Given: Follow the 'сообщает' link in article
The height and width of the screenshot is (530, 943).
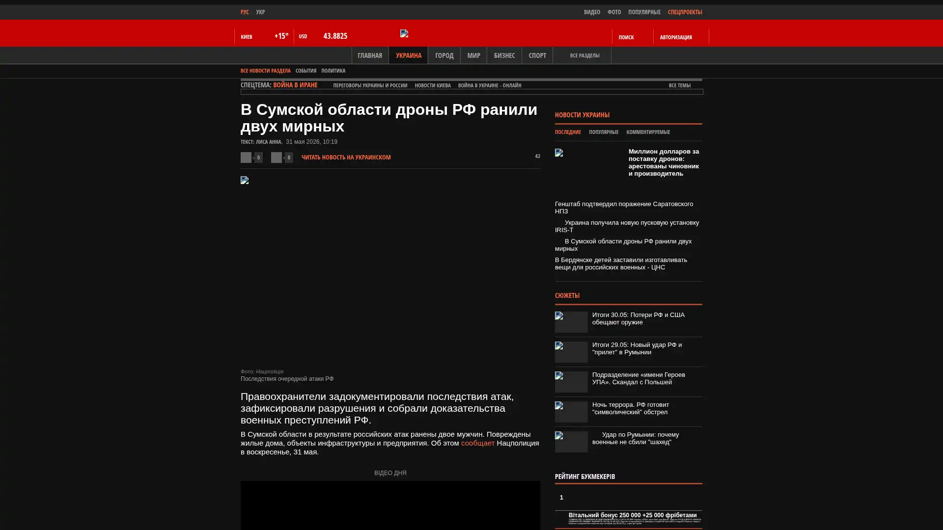Looking at the screenshot, I should (477, 443).
